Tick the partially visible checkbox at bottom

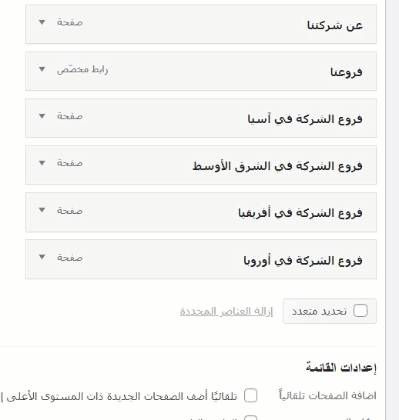(x=250, y=418)
